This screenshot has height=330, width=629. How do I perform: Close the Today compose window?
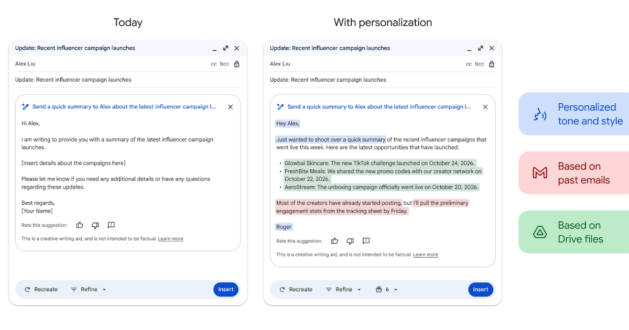236,48
